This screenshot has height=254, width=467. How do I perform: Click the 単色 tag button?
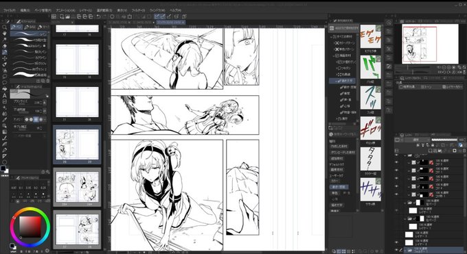tap(334, 193)
